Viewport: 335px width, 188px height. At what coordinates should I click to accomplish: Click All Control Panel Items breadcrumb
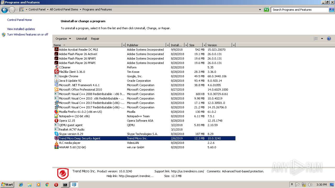(x=64, y=9)
